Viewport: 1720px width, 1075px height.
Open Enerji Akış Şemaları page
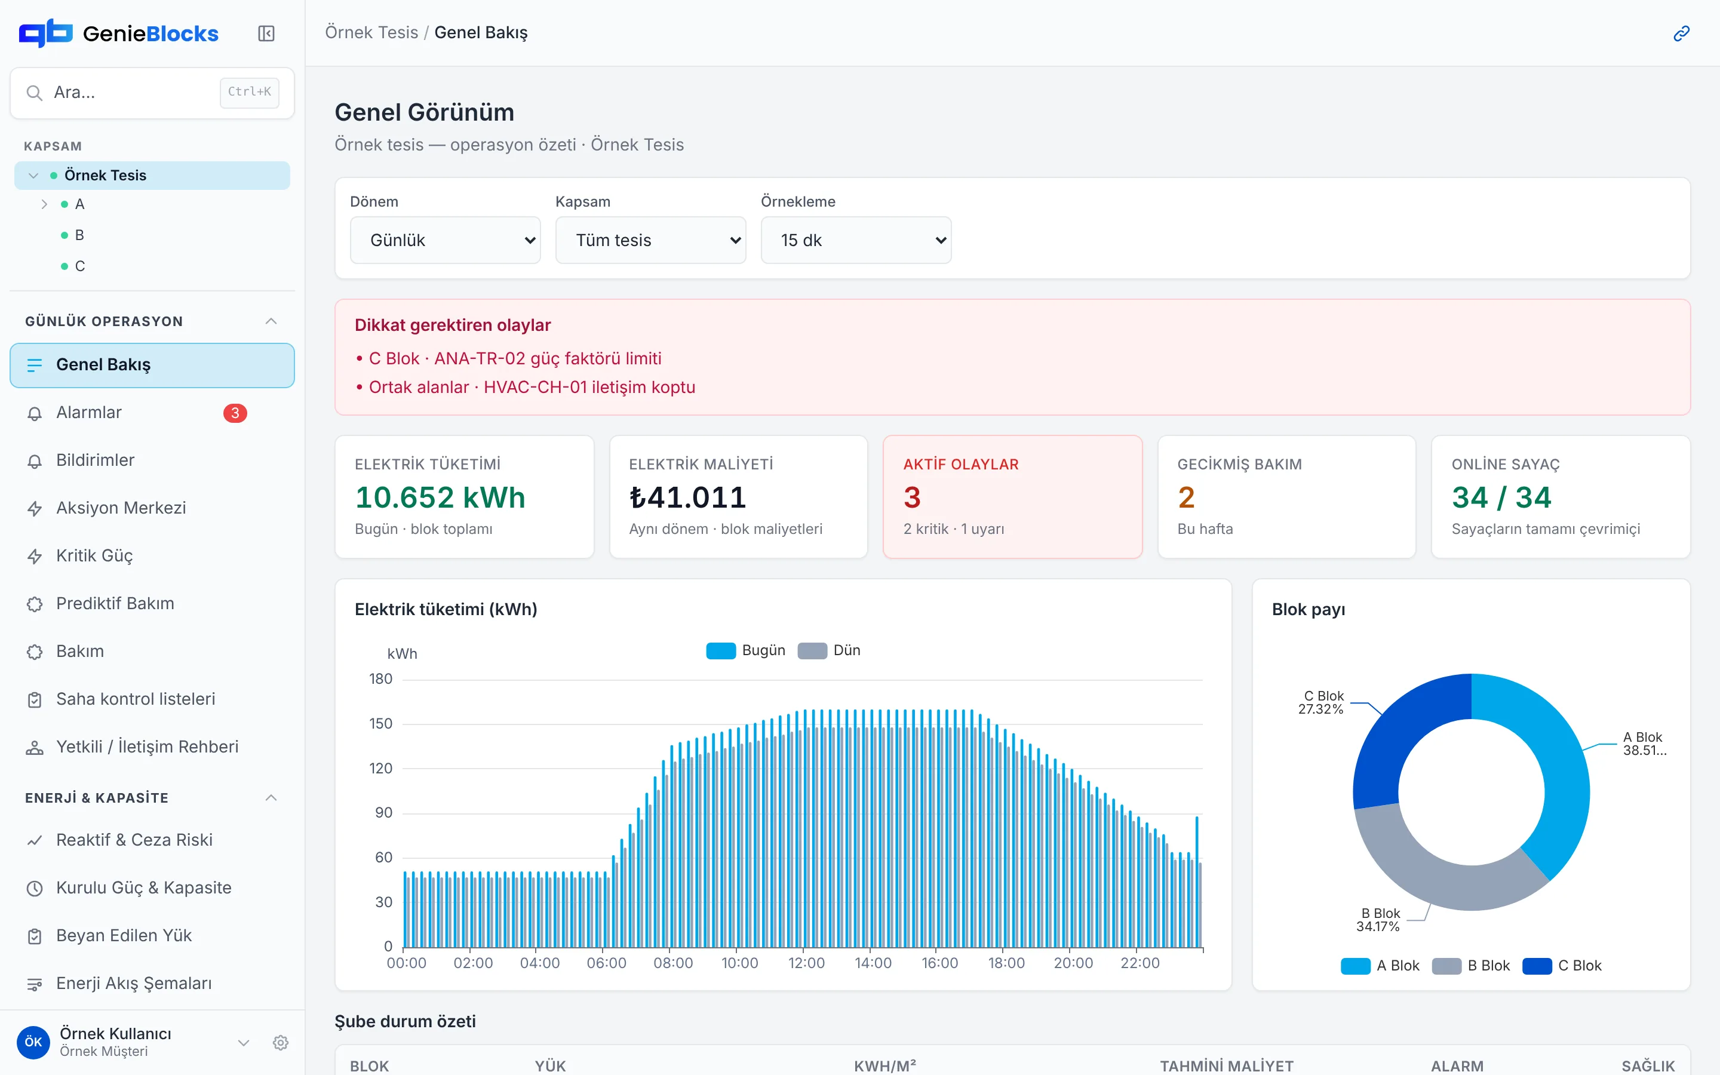coord(152,984)
